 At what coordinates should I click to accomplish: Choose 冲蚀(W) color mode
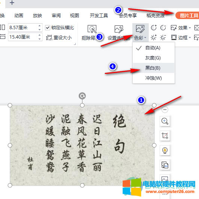coord(154,78)
